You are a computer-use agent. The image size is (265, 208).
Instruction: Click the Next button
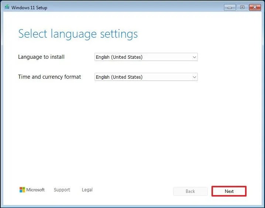pyautogui.click(x=229, y=191)
